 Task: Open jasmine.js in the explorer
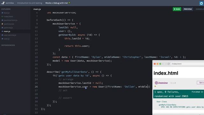pyautogui.click(x=8, y=28)
